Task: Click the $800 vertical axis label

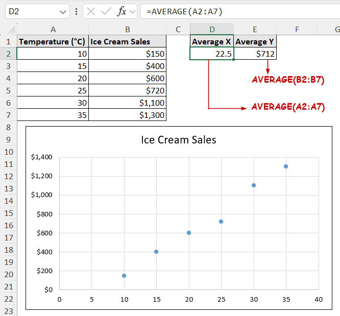Action: click(44, 214)
